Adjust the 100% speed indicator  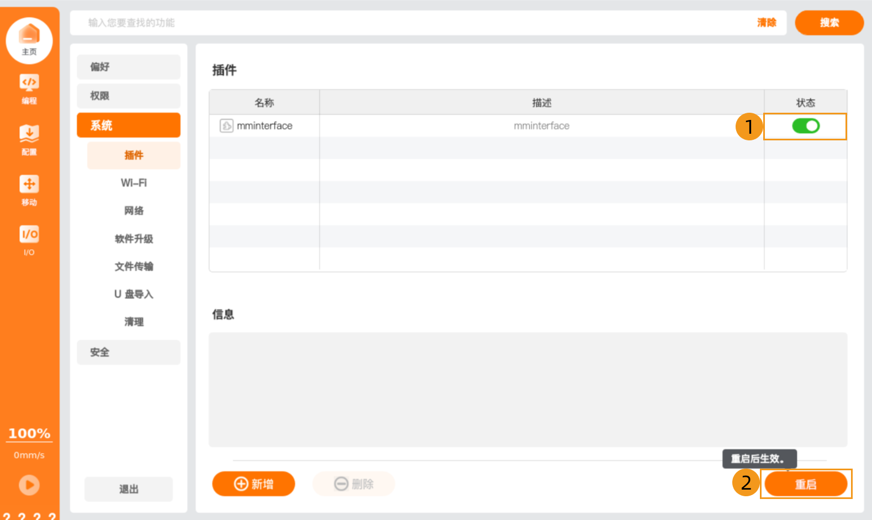tap(29, 434)
